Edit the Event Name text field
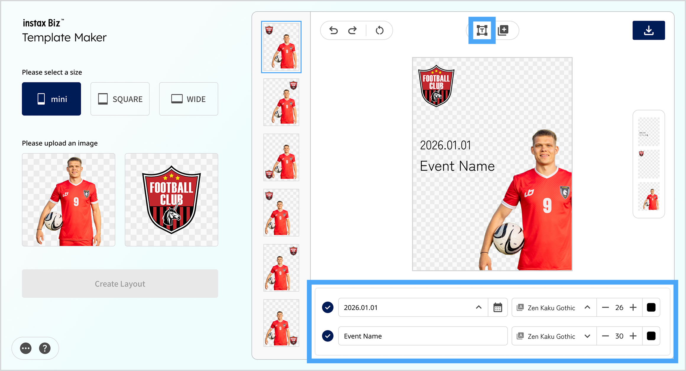Image resolution: width=686 pixels, height=371 pixels. pyautogui.click(x=423, y=336)
